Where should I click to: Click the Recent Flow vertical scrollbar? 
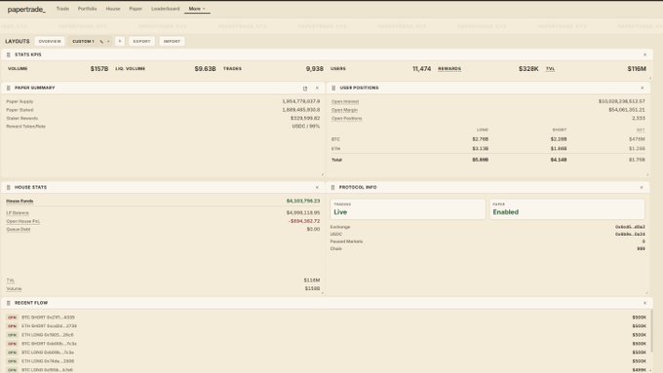pos(651,330)
